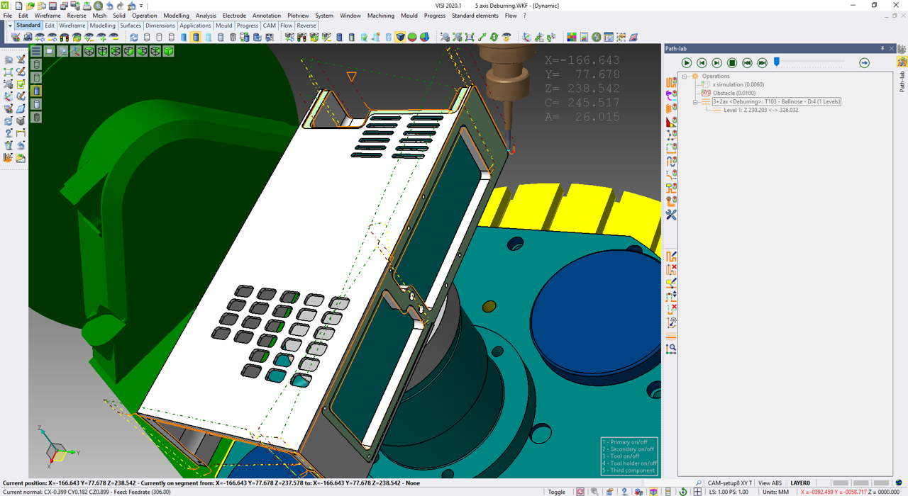Viewport: 908px width, 496px height.
Task: Click the Units: MM status field
Action: click(x=775, y=492)
